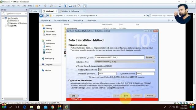Switch to the Windows XP Professional tab
This screenshot has height=110, width=196.
pos(71,11)
